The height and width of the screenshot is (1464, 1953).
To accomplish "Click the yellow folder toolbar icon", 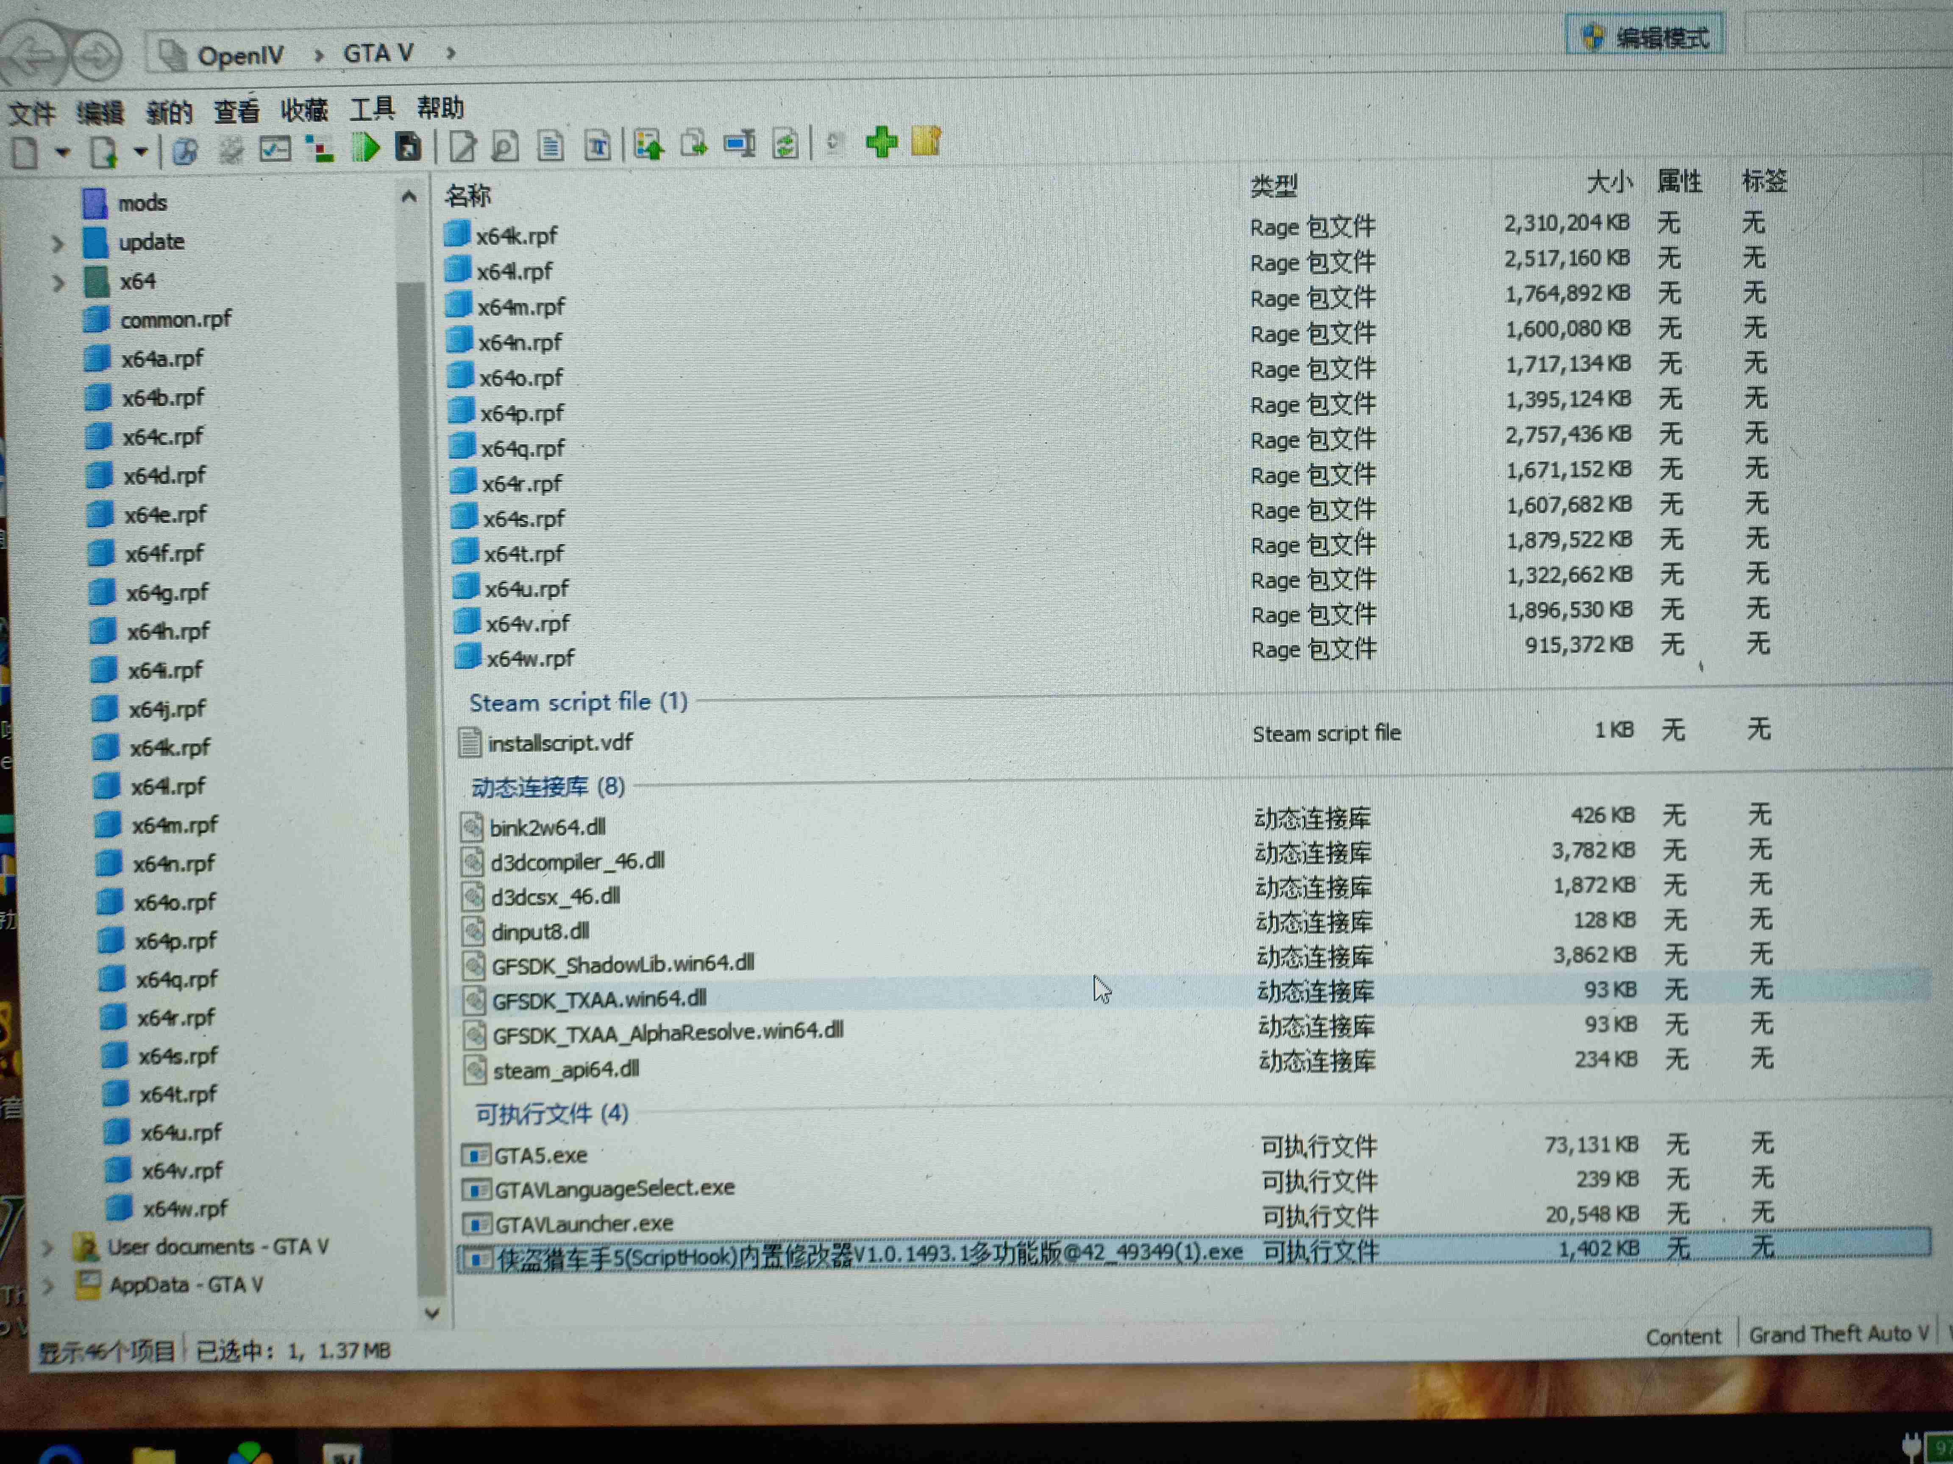I will tap(927, 140).
